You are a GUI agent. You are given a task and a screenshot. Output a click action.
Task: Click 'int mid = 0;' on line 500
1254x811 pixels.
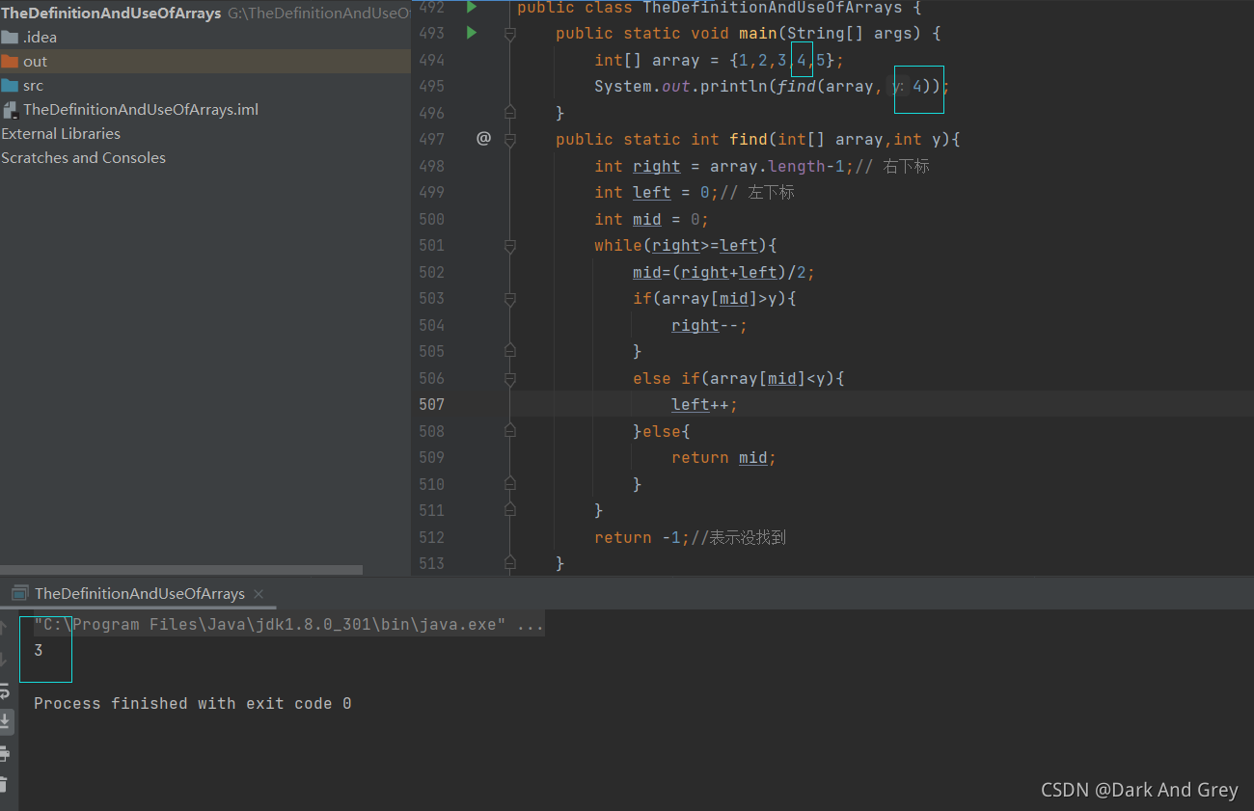coord(652,219)
